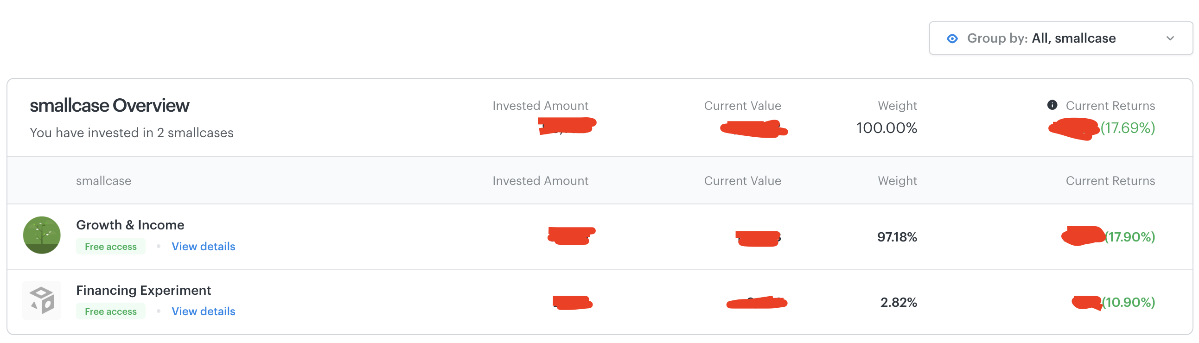This screenshot has height=343, width=1199.
Task: Click the blue eye icon in Group by
Action: 952,38
